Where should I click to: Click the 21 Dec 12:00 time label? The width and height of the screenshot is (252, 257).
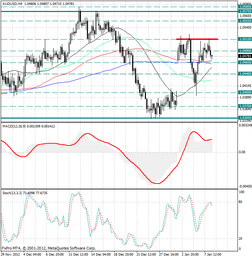[x=146, y=254]
